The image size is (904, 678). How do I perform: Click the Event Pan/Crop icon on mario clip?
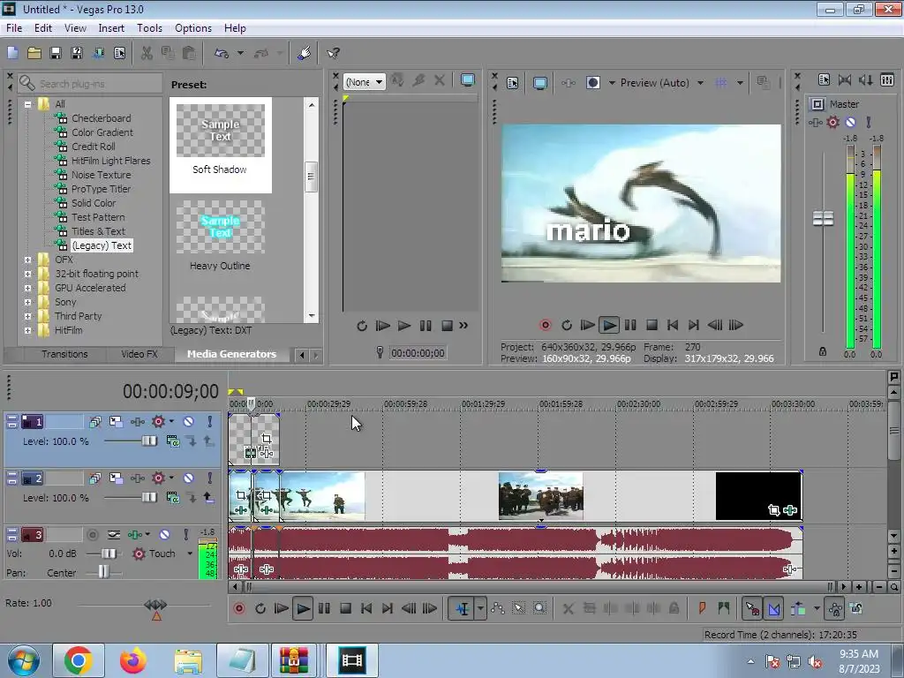pos(266,440)
